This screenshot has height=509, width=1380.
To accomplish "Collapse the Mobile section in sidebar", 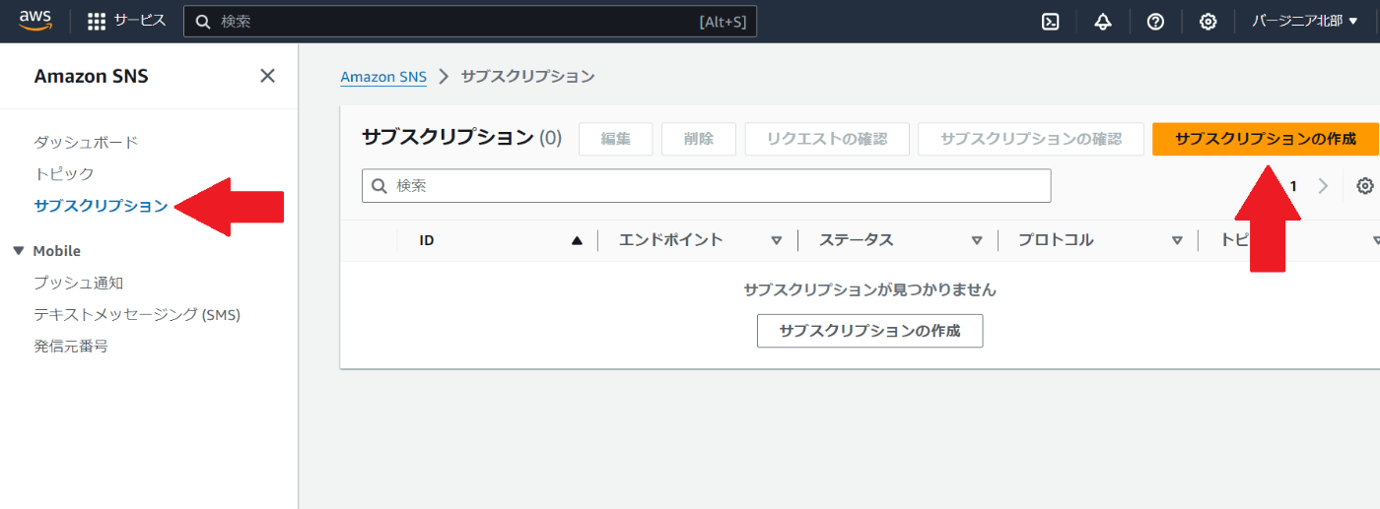I will click(x=18, y=251).
